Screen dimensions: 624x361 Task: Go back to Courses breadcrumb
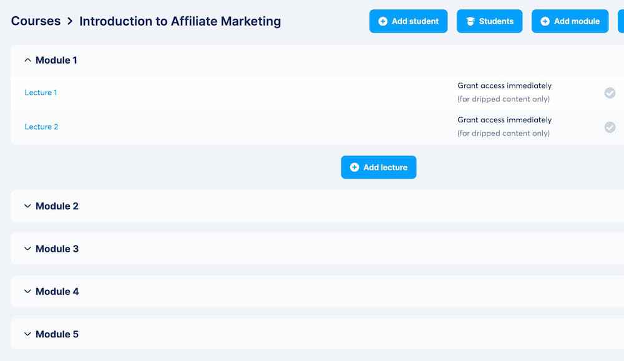pos(36,21)
